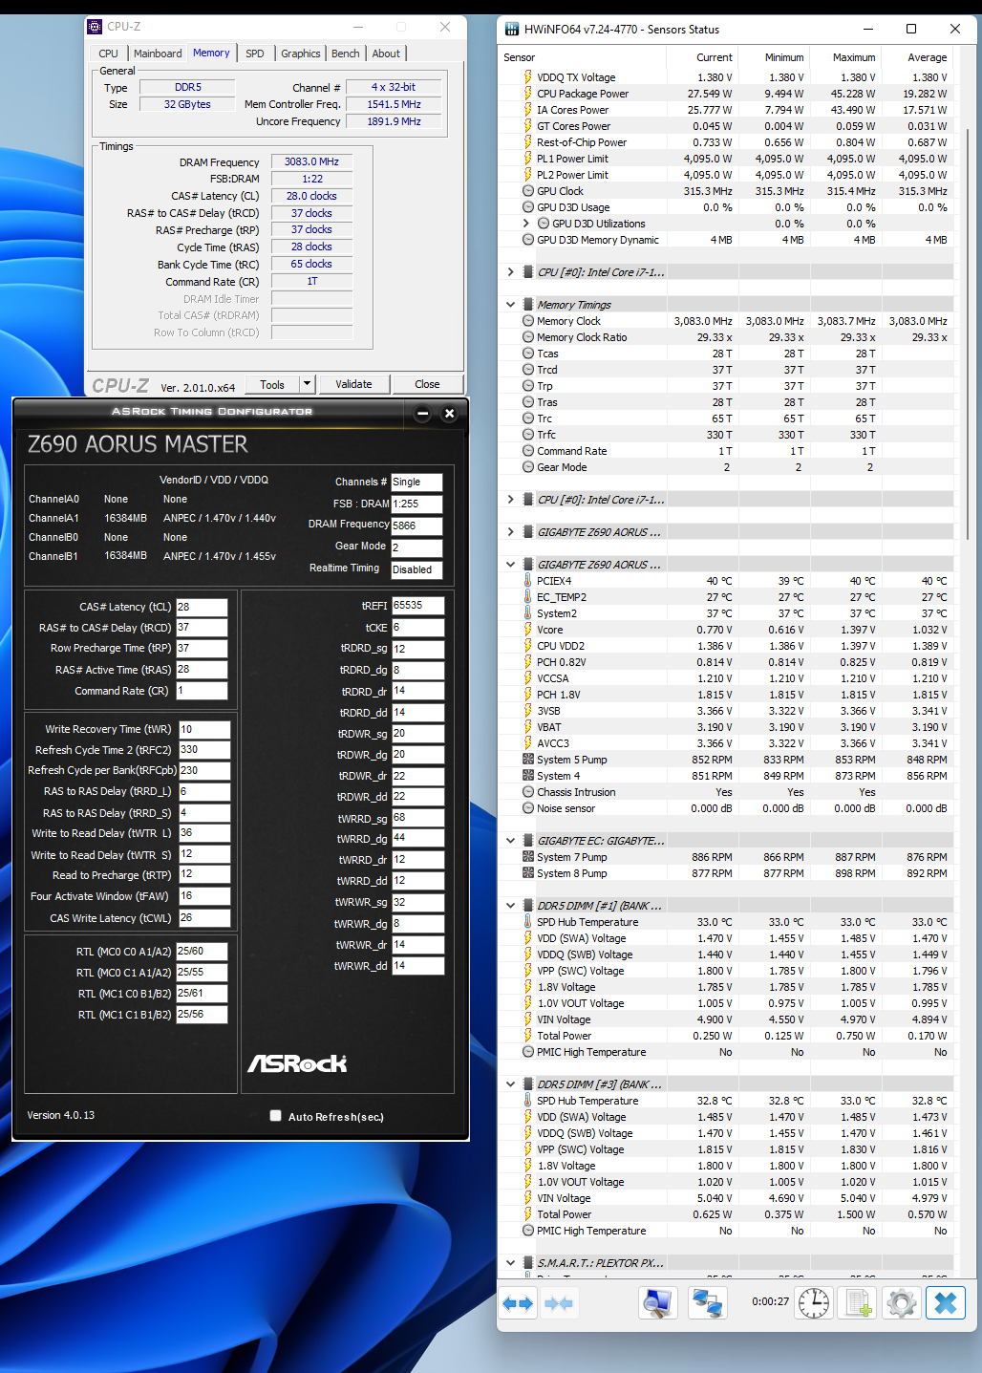Click thermometer icon beside PCIEX4
982x1373 pixels.
pyautogui.click(x=527, y=581)
